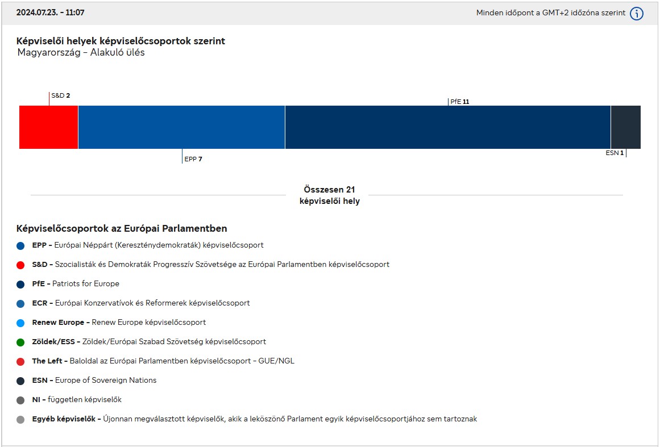Viewport: 660px width, 447px height.
Task: Select the ESN dark bar segment
Action: [x=626, y=127]
